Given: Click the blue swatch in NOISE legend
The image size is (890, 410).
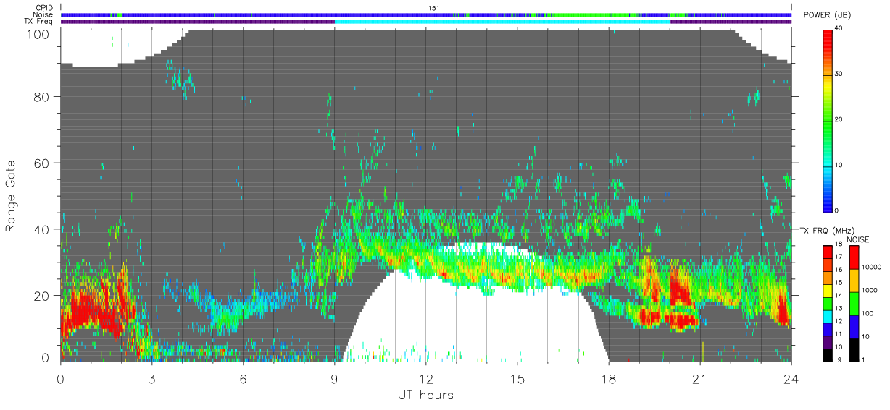Looking at the screenshot, I should [x=854, y=326].
